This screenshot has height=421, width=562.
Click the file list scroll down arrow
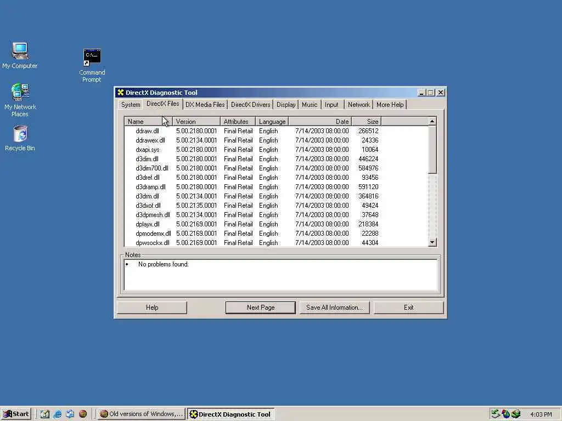point(432,242)
